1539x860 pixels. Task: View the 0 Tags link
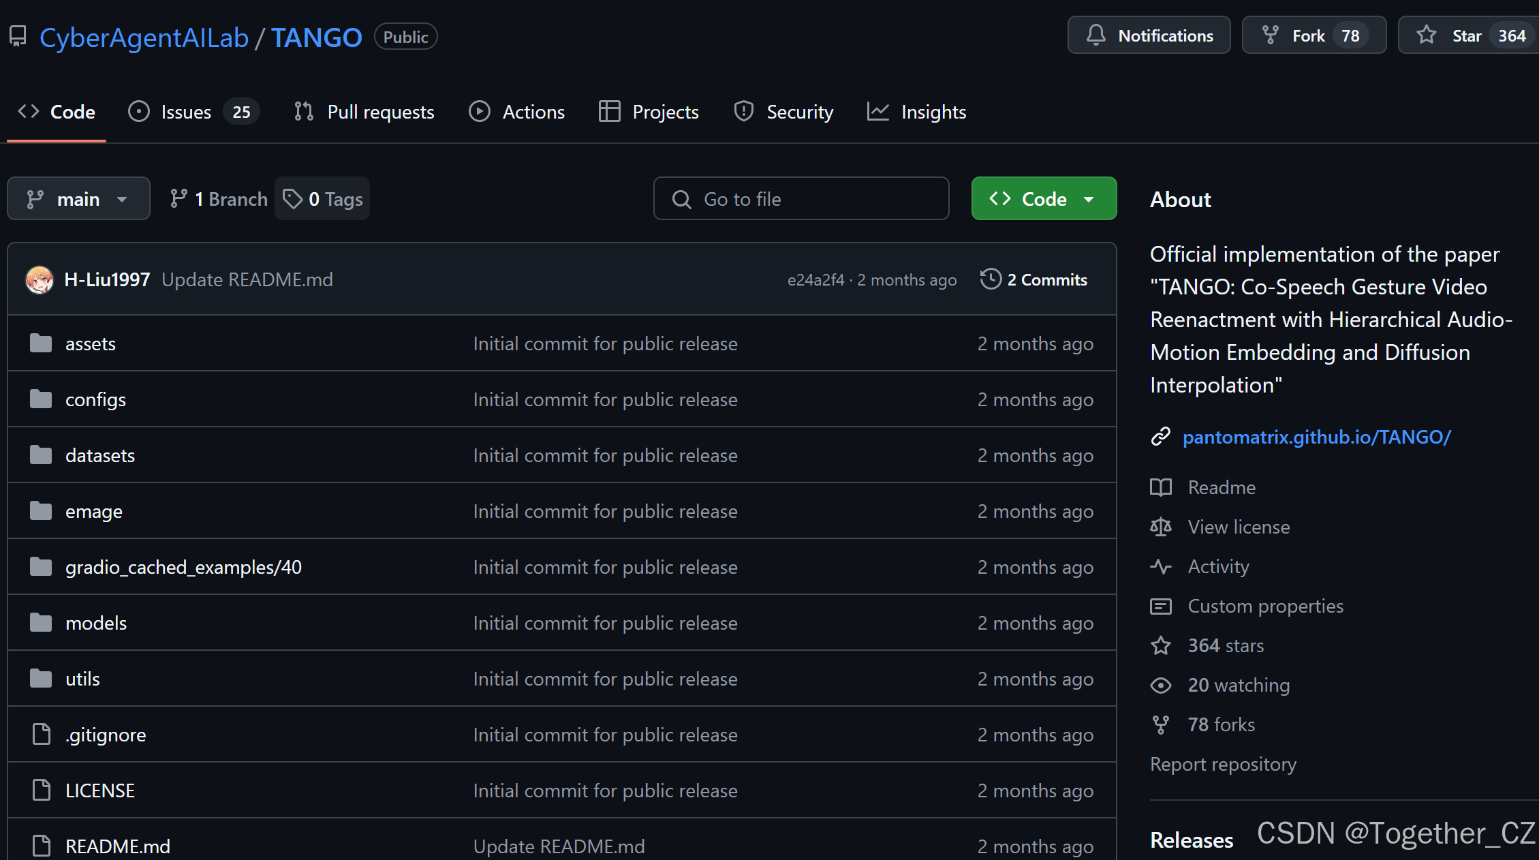click(322, 198)
